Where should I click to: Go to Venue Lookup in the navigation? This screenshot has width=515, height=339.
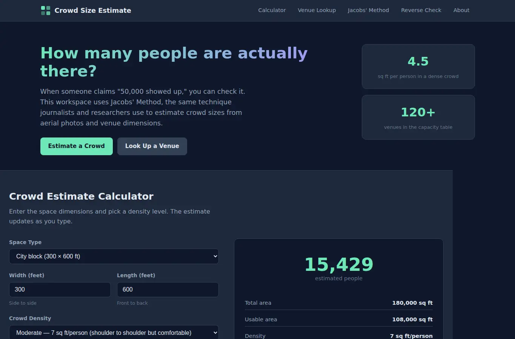(317, 10)
